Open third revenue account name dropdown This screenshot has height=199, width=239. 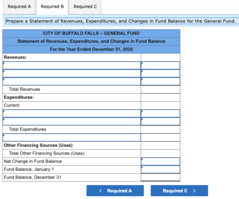point(72,82)
